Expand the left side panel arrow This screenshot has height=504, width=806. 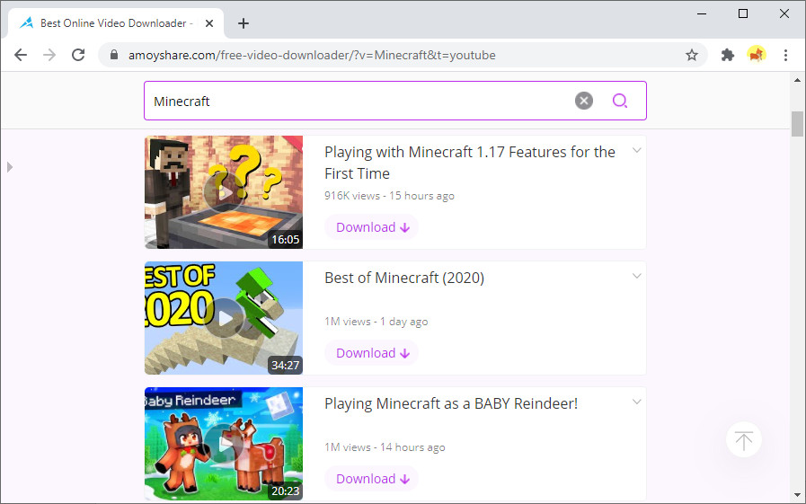9,167
